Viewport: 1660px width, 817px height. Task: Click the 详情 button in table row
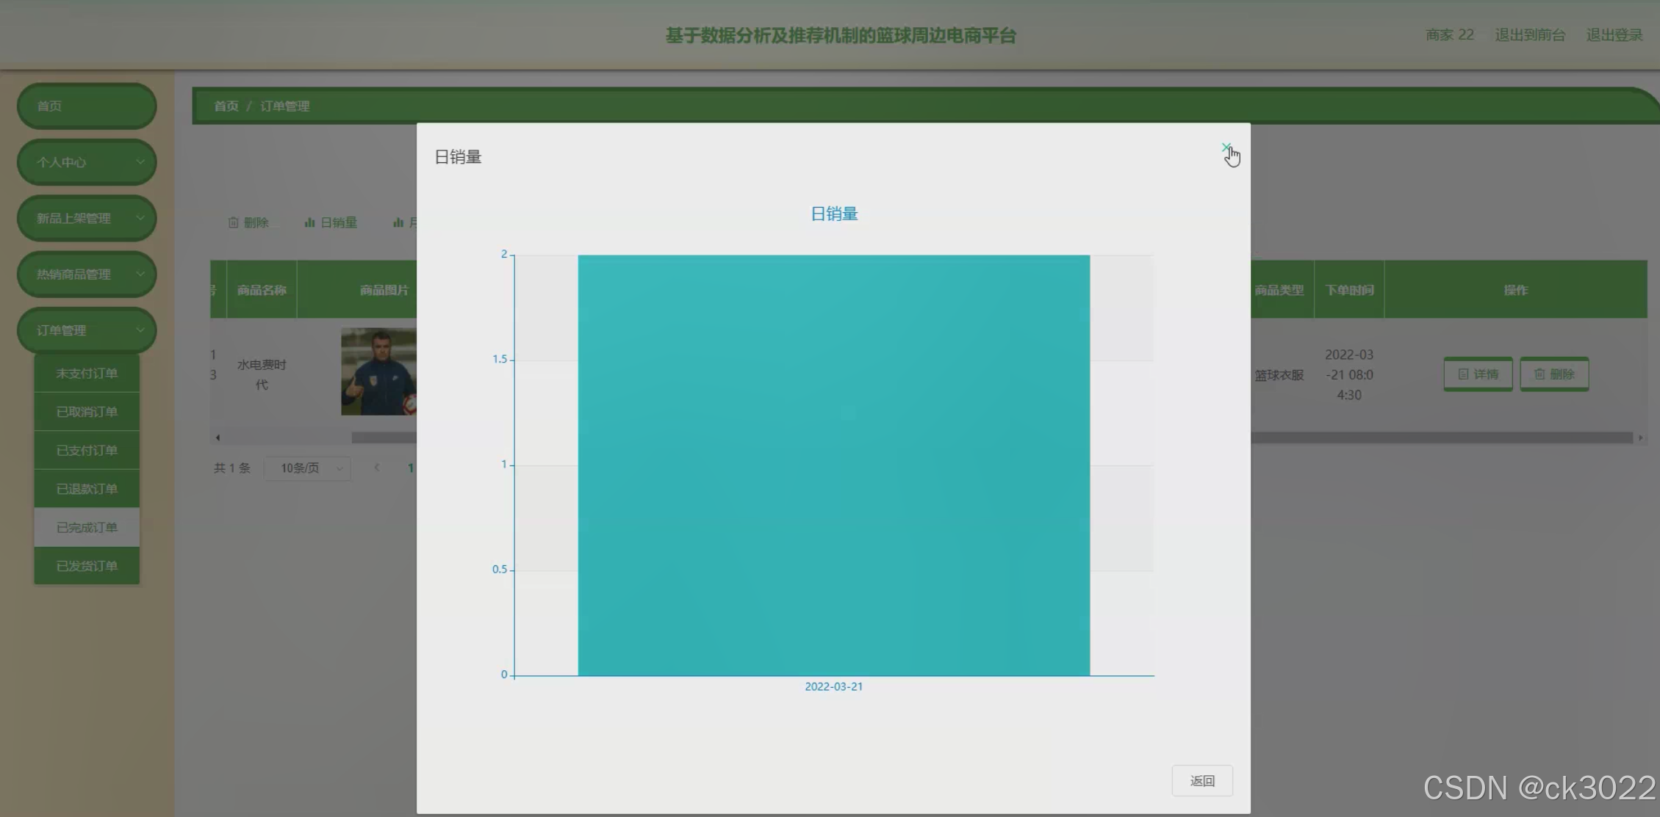tap(1478, 374)
